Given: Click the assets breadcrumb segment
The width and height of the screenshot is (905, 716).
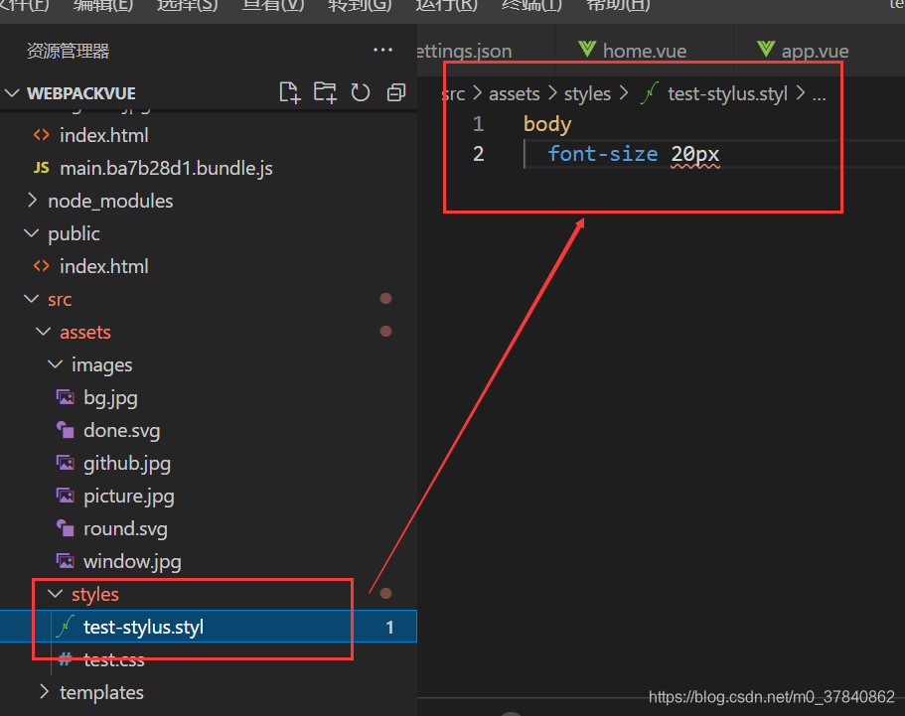Looking at the screenshot, I should (x=515, y=93).
